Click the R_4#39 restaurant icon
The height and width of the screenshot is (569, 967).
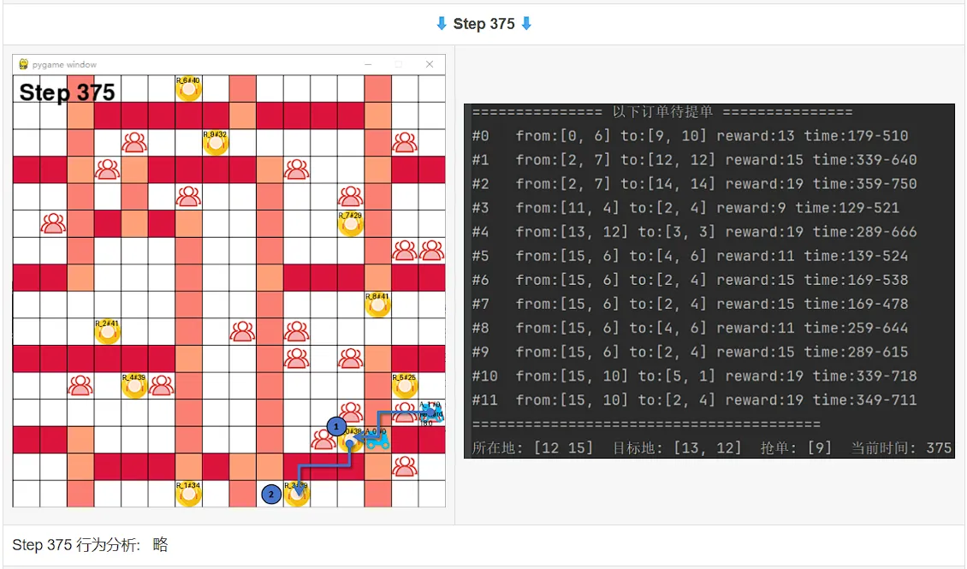pos(134,386)
